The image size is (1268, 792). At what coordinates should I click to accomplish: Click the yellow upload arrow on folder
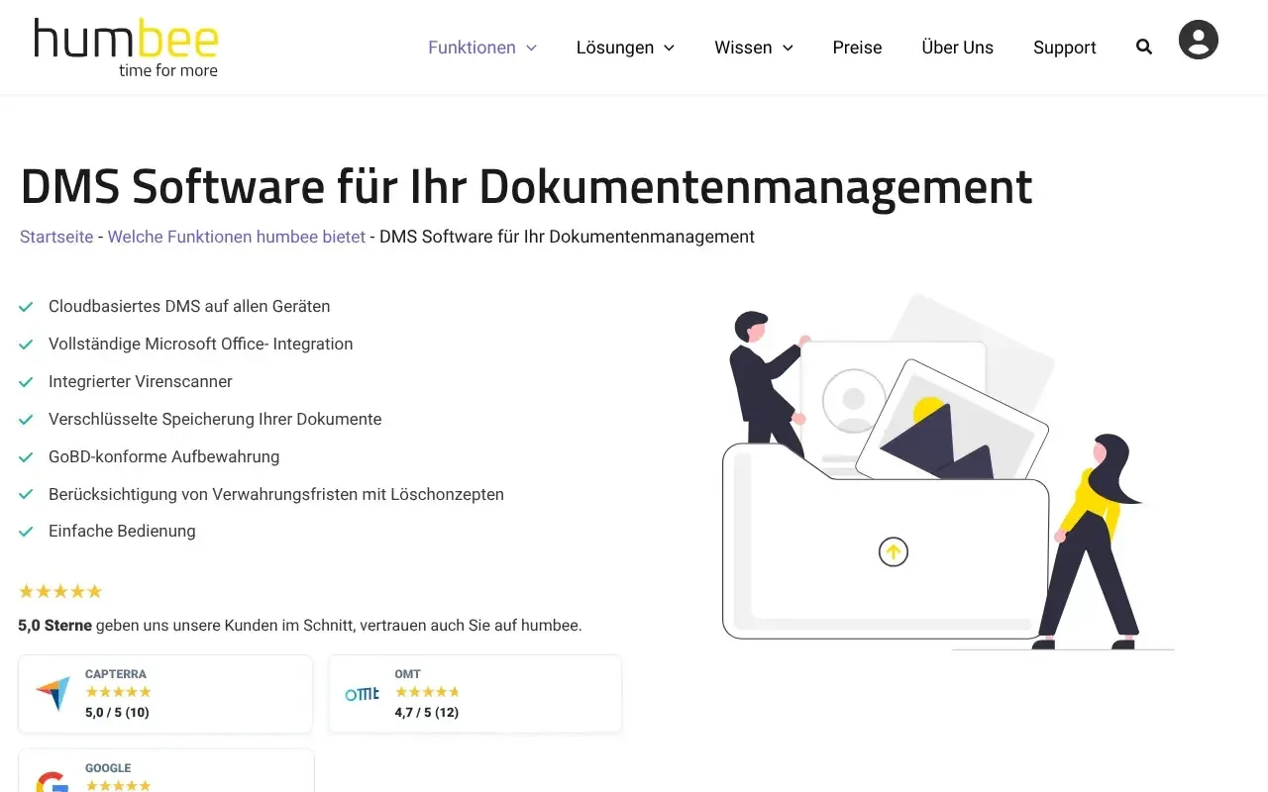[894, 551]
